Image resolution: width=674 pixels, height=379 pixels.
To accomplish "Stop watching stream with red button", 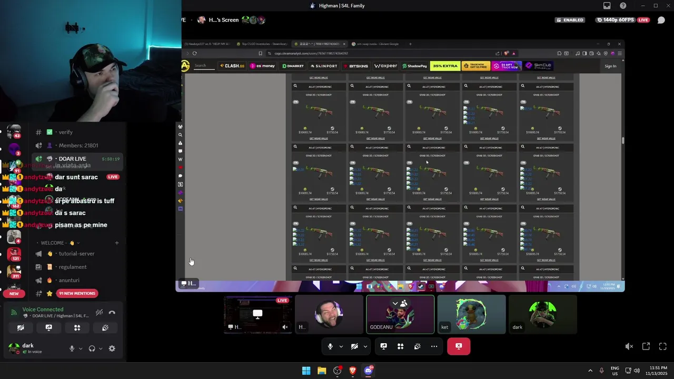I will (x=459, y=346).
